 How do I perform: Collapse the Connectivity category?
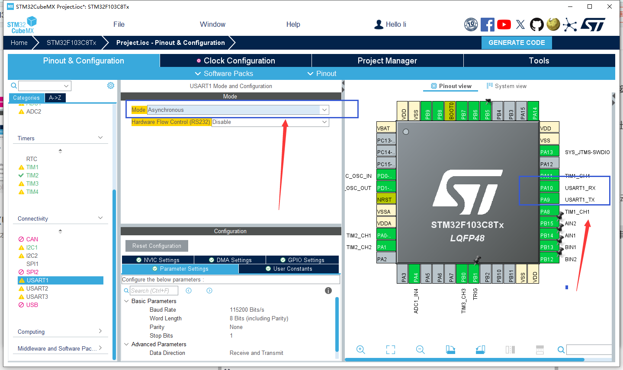tap(100, 218)
